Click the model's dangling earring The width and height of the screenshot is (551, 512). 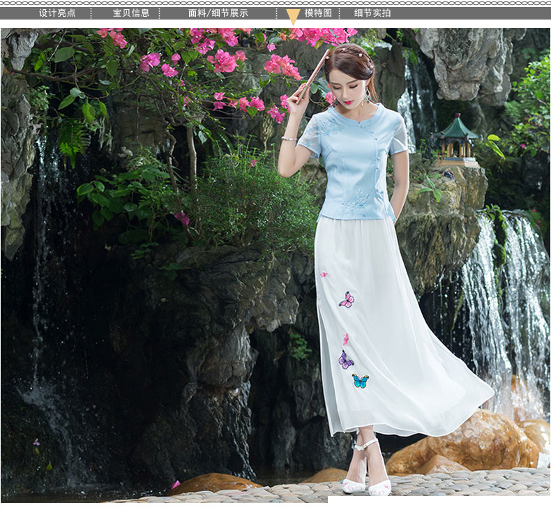point(366,96)
